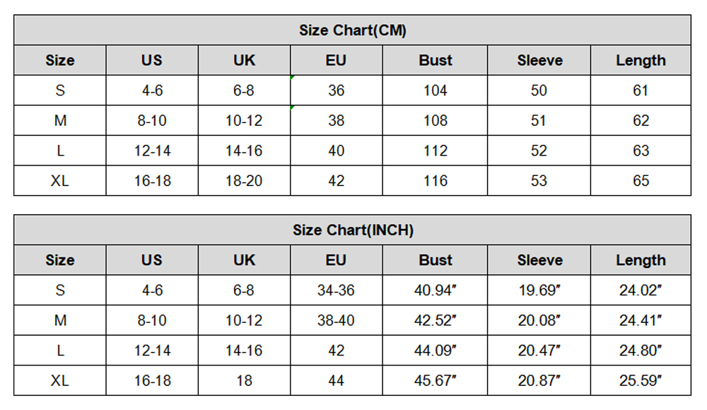Click the EU 34-36 cell in inch chart

click(x=337, y=291)
